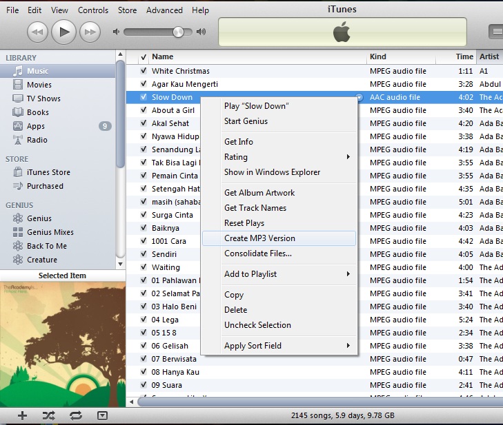This screenshot has height=425, width=503.
Task: Toggle shuffle mode
Action: pyautogui.click(x=49, y=416)
